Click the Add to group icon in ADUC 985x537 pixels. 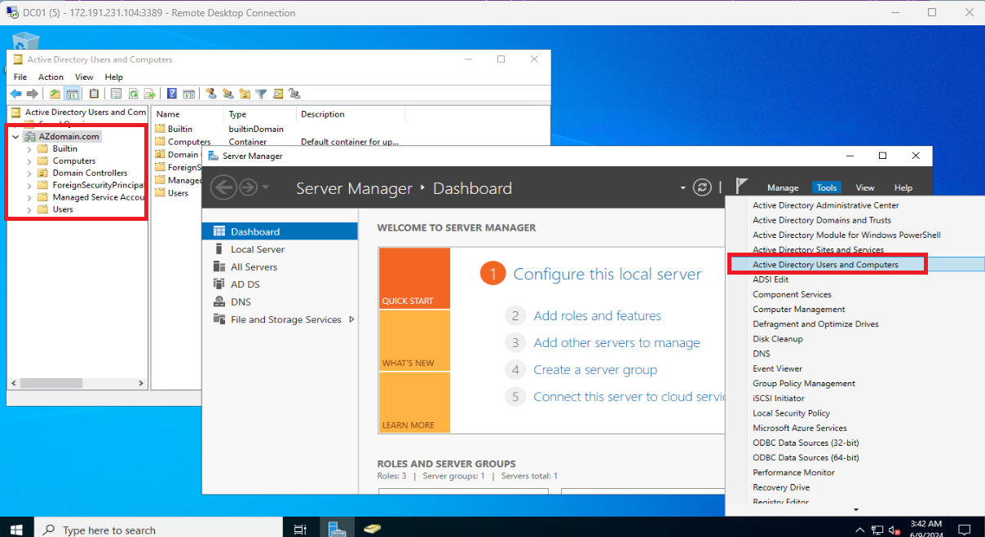294,94
